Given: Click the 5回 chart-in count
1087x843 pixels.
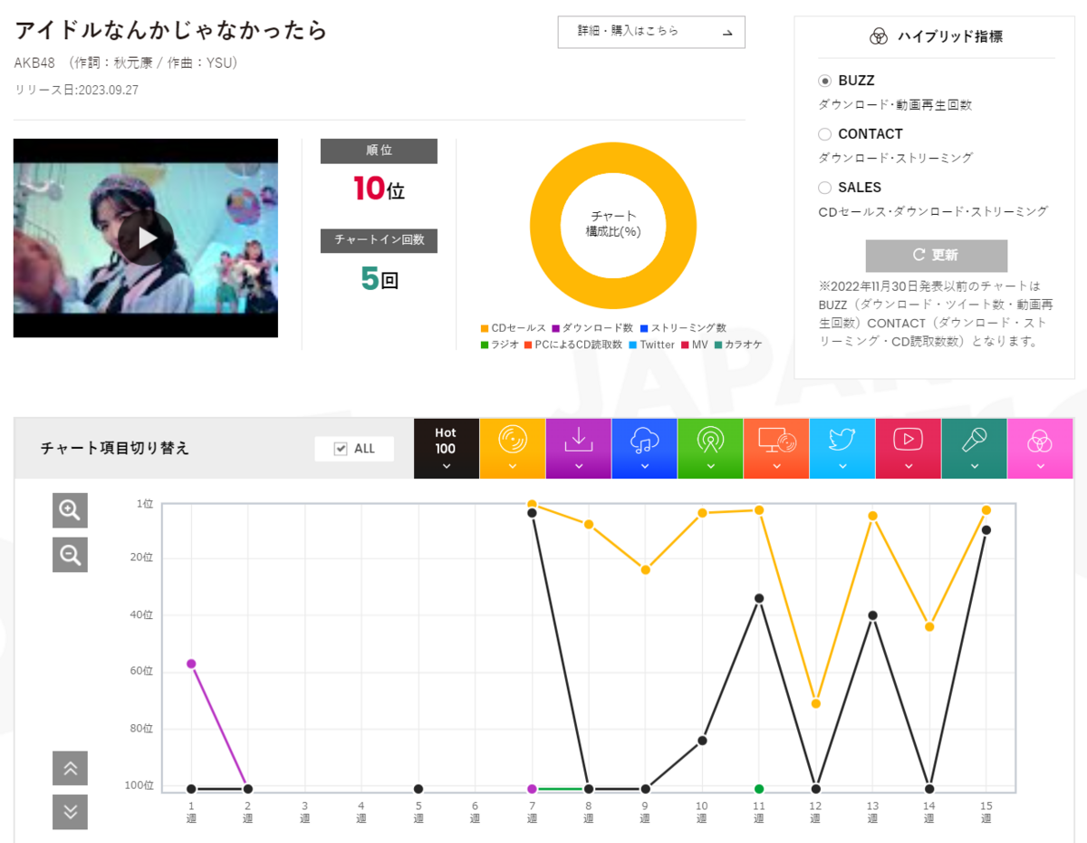Looking at the screenshot, I should (379, 278).
